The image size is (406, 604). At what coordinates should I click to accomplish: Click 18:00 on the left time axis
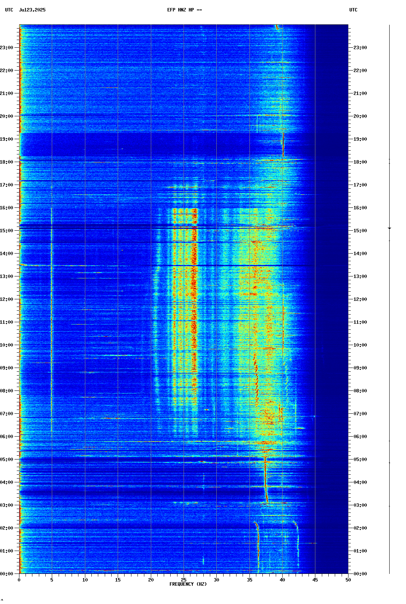[x=6, y=162]
